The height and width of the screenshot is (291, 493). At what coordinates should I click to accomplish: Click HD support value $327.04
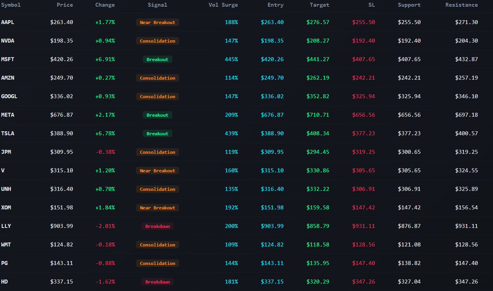pos(409,282)
